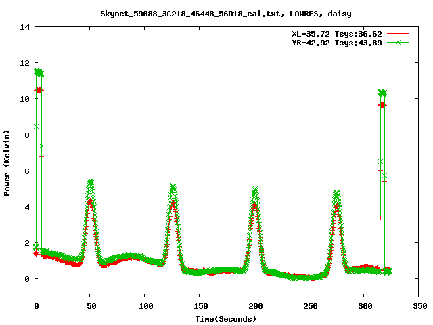Click the red calibration spike top at start
Viewport: 433px width, 325px height.
(x=39, y=90)
